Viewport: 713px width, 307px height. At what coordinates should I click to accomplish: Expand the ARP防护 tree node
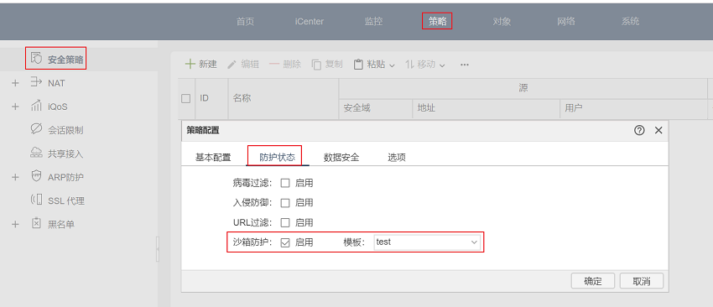15,177
